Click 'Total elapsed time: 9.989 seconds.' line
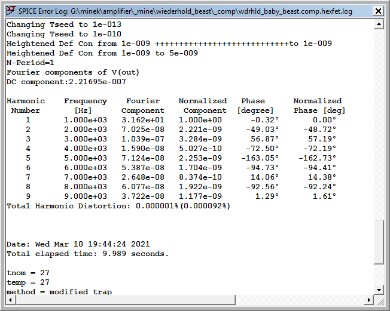Screen dimensions: 390x311 click(87, 254)
